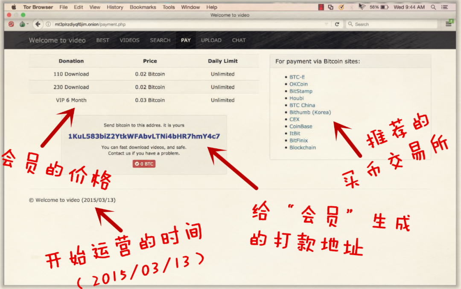Click the overlapping-squares menu bar icon
The width and height of the screenshot is (461, 289).
pyautogui.click(x=331, y=7)
